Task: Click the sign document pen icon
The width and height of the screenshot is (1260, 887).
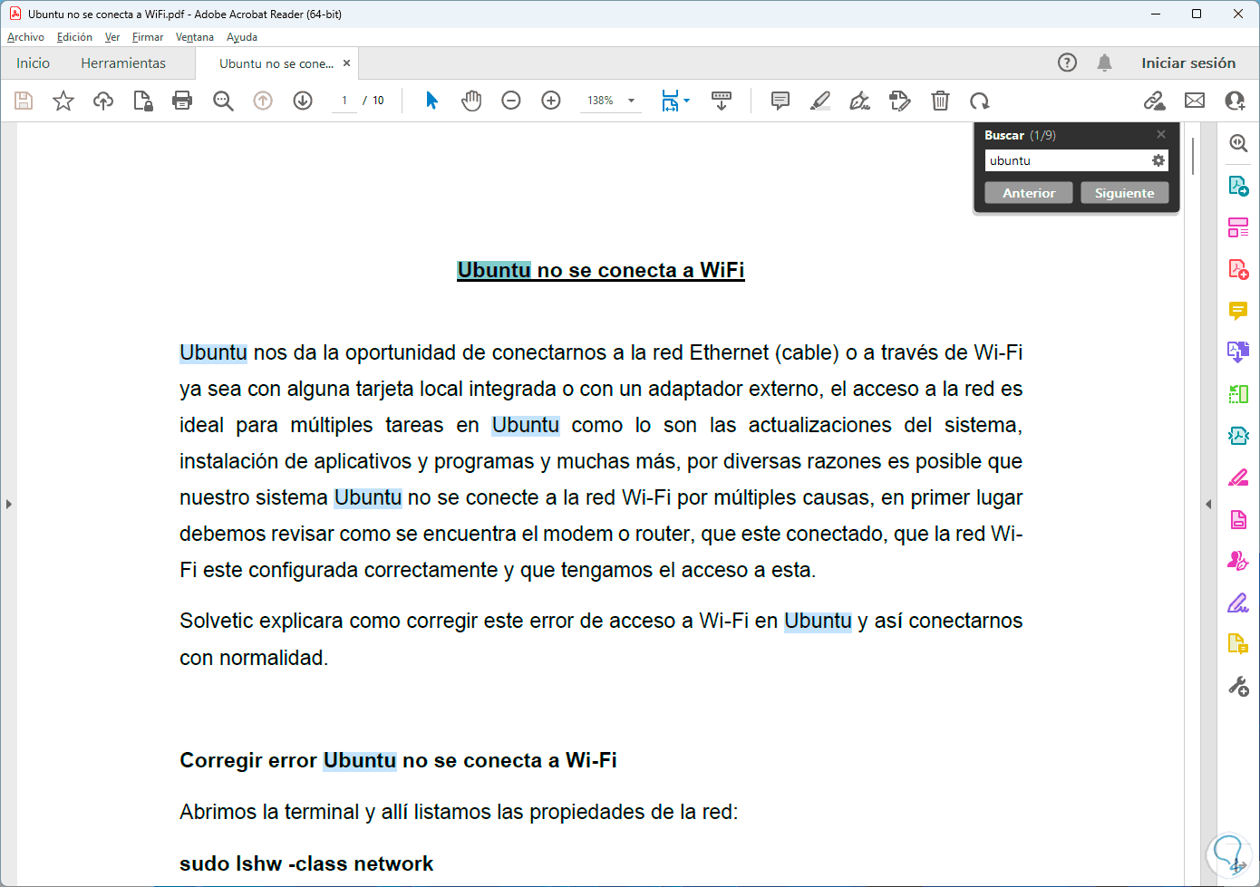Action: pos(859,101)
